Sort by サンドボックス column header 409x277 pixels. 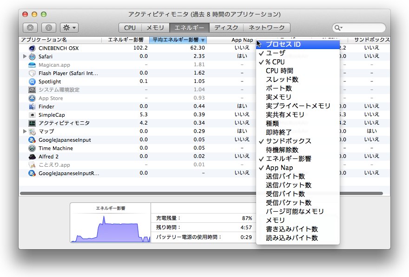click(x=369, y=40)
